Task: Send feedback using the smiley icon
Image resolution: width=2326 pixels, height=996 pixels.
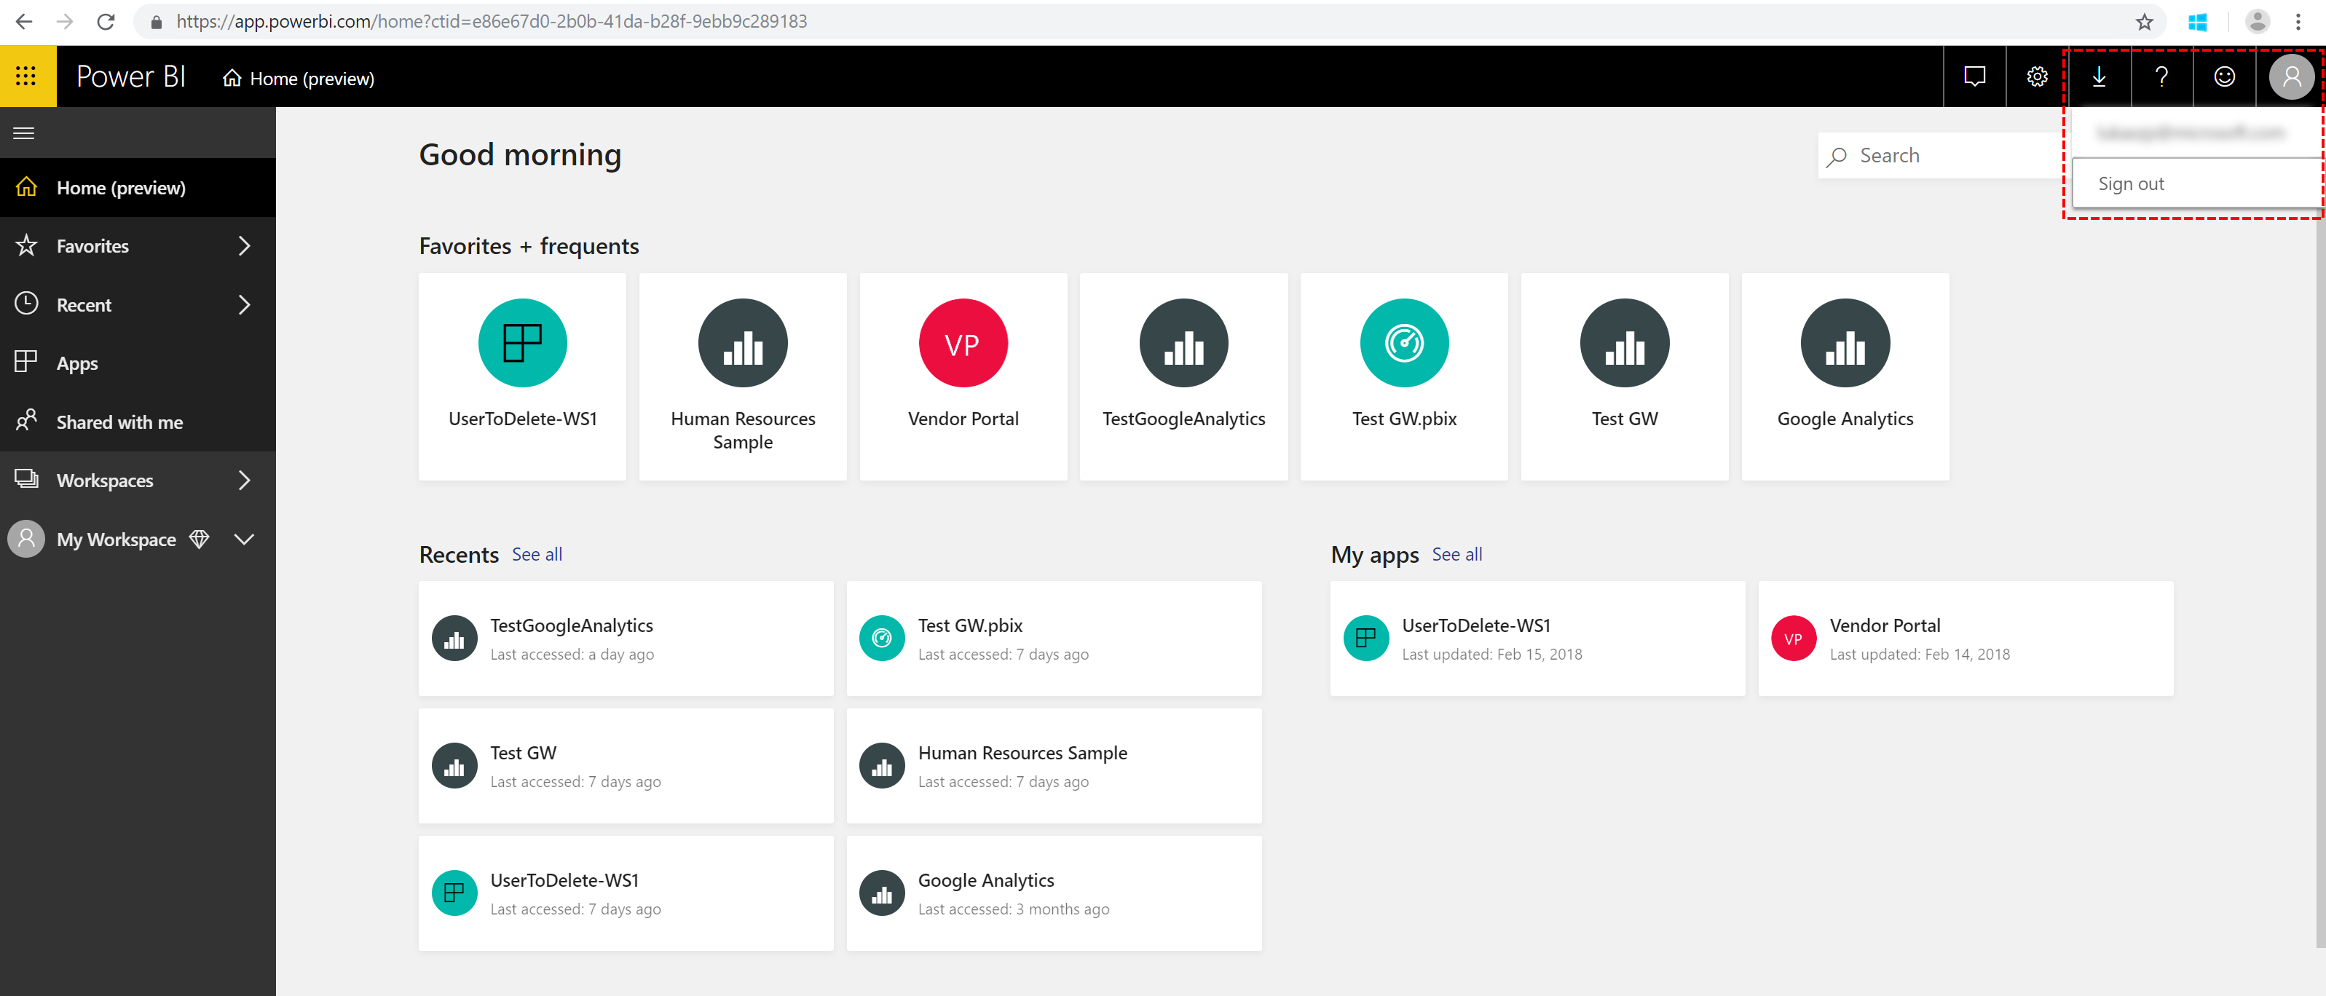Action: pyautogui.click(x=2224, y=76)
